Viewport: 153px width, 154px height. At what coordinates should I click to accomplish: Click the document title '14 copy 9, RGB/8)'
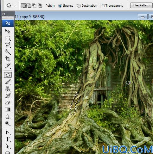[29, 17]
